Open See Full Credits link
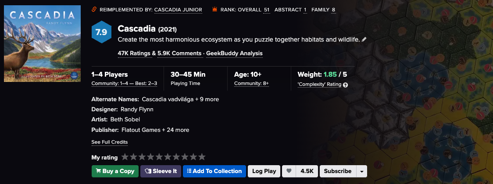Viewport: 493px width, 184px height. coord(109,142)
